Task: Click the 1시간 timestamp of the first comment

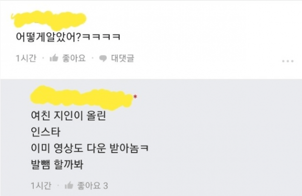Action: coord(26,58)
